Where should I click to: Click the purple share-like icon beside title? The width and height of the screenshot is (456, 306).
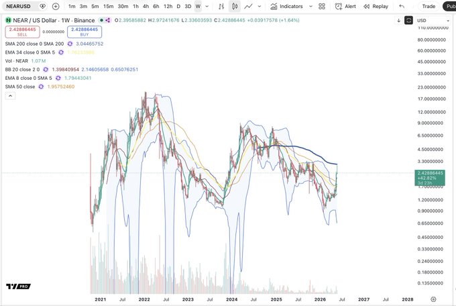pyautogui.click(x=107, y=20)
